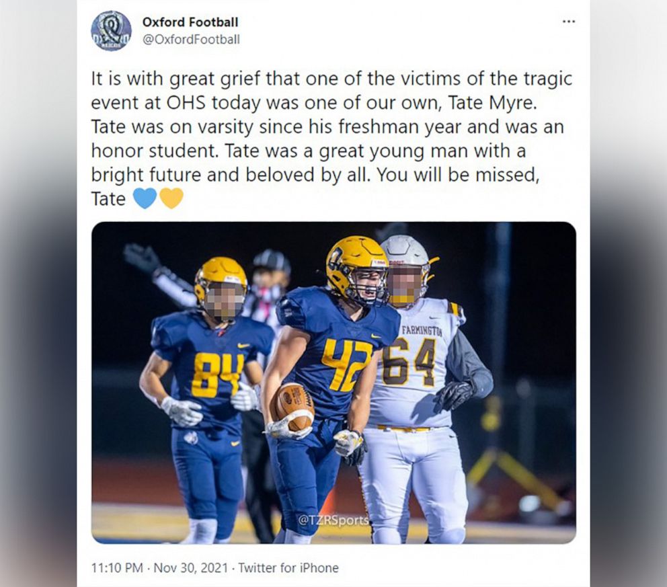The image size is (667, 587).
Task: Click the Twitter for iPhone source link
Action: click(288, 568)
